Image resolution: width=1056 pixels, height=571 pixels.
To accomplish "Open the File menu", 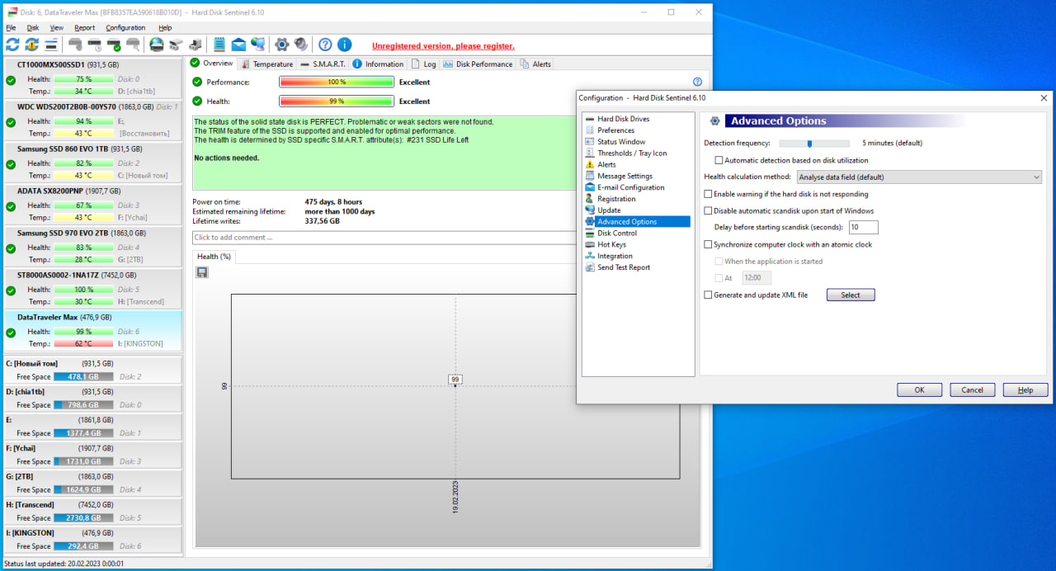I will coord(11,27).
